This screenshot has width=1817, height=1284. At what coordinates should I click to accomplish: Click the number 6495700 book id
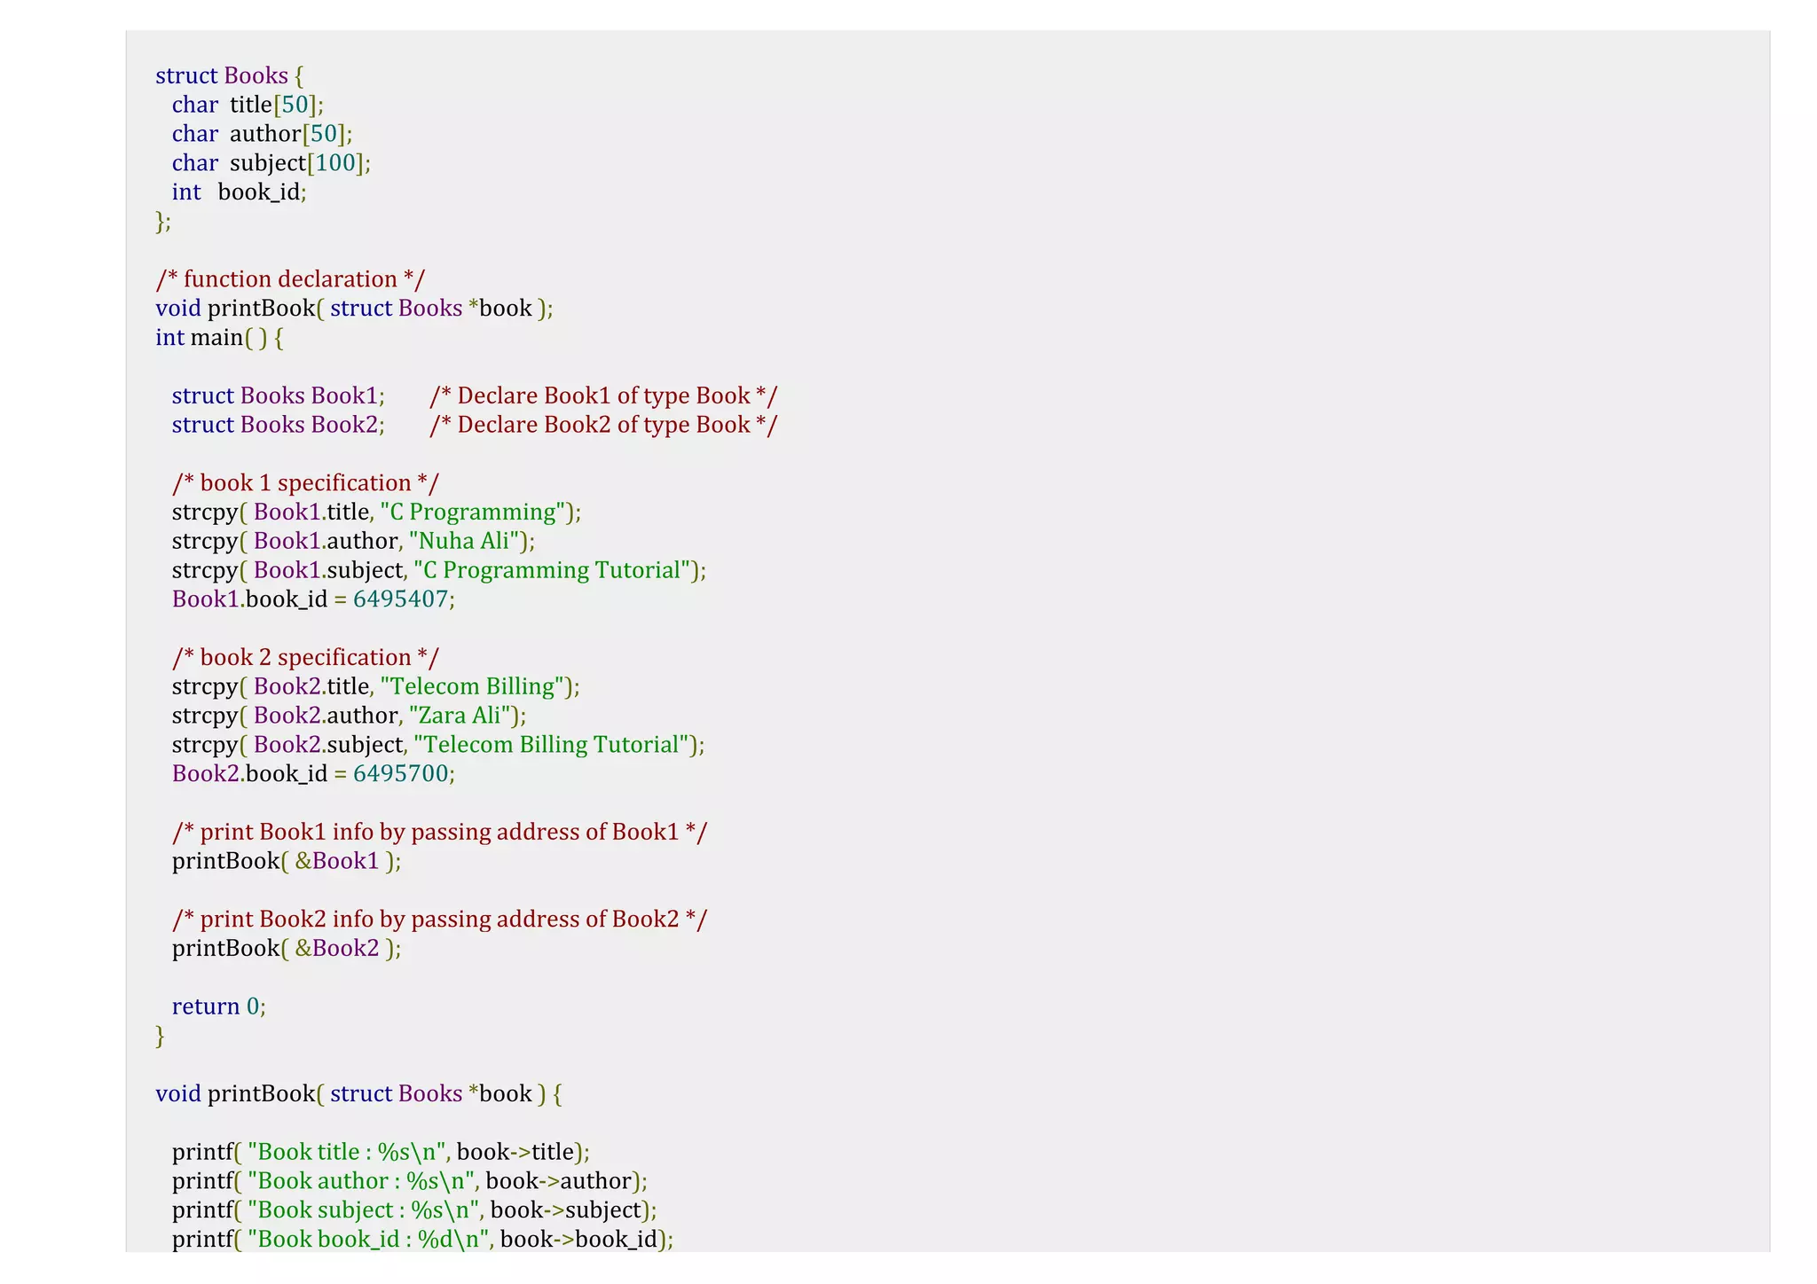400,774
